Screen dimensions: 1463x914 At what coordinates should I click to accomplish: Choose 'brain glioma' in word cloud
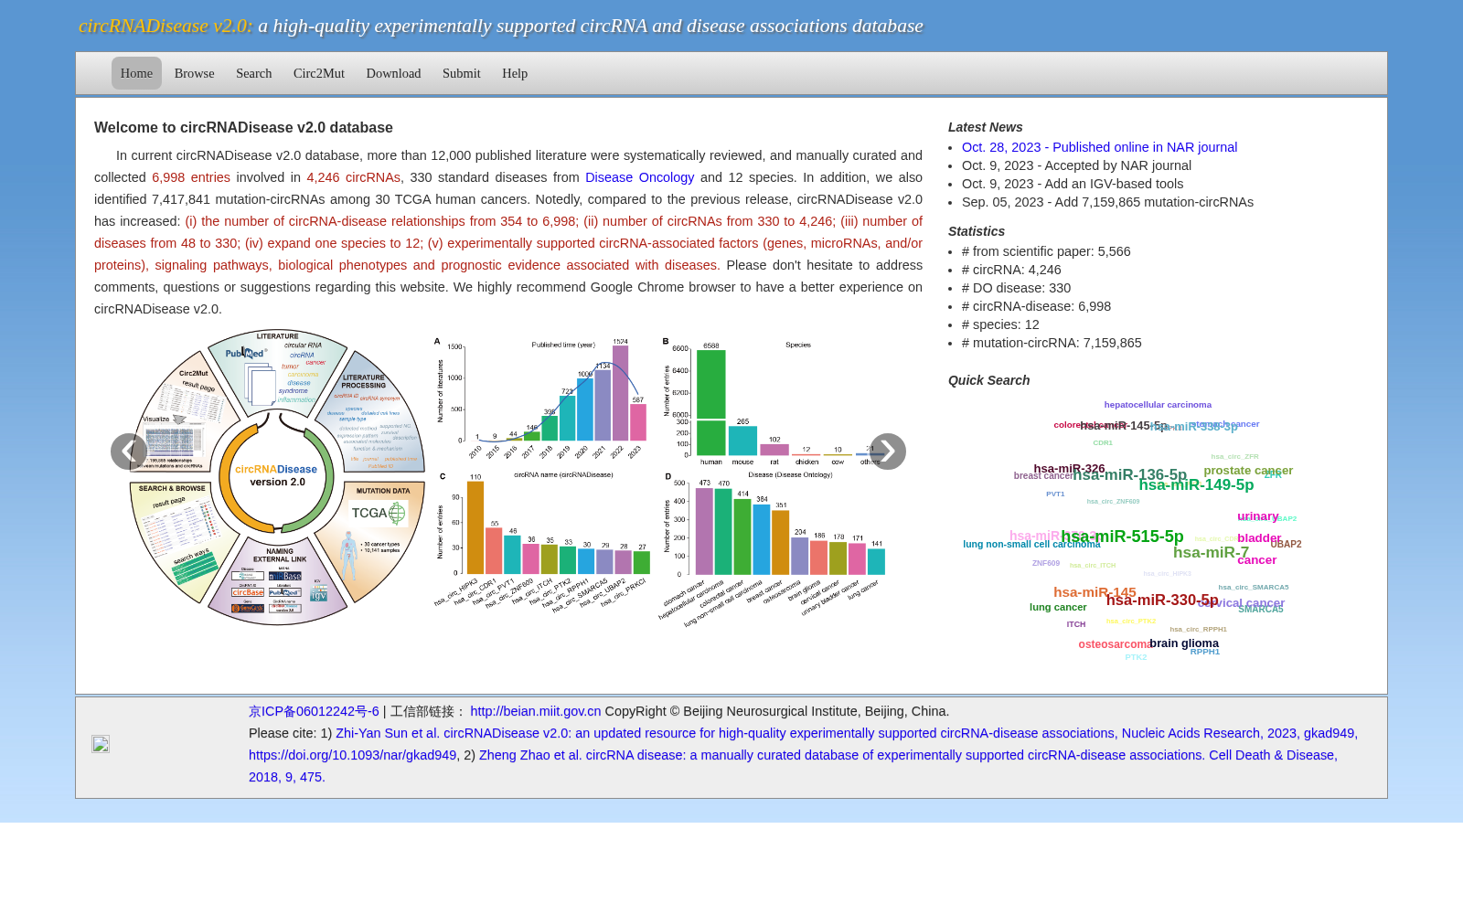[1184, 643]
